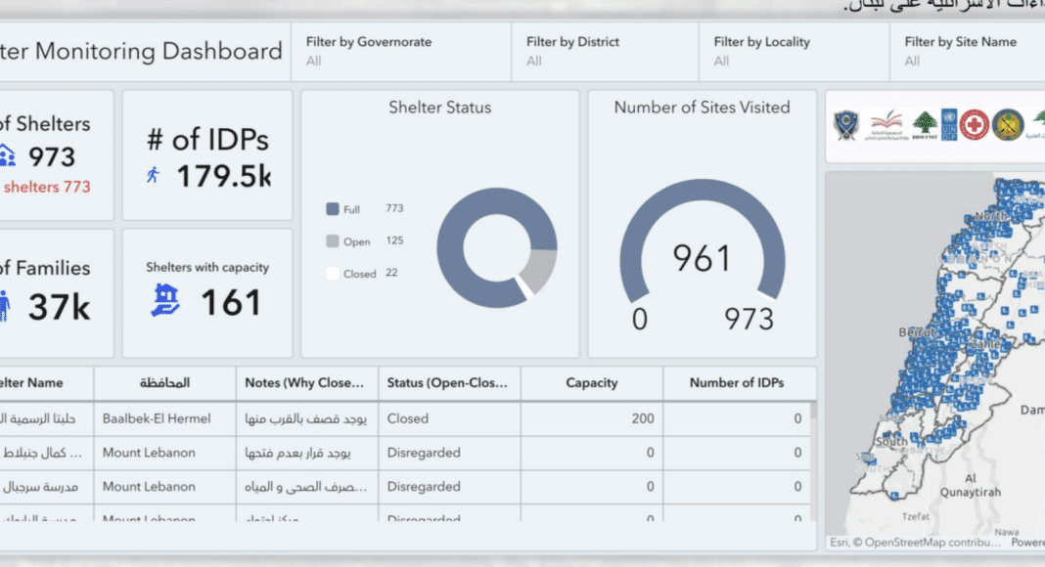
Task: Click the shelters with capacity house icon
Action: coord(164,300)
